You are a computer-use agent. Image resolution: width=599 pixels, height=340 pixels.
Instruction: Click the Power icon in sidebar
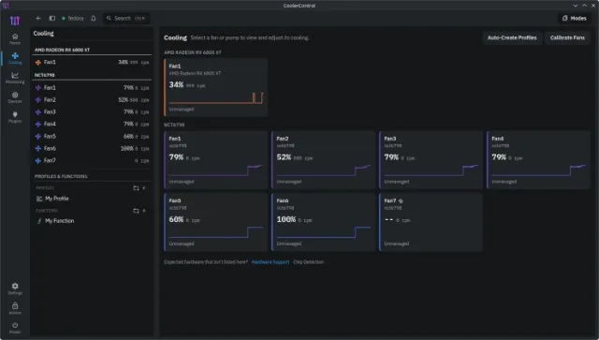click(15, 328)
